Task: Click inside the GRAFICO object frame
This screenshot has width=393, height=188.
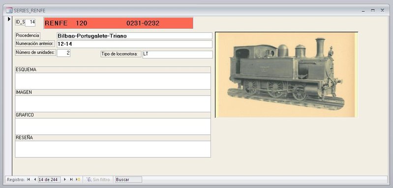Action: tap(113, 126)
